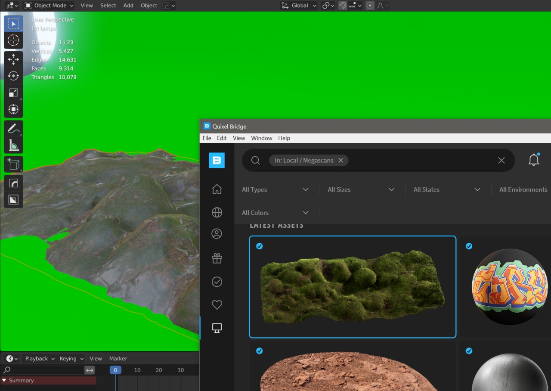Toggle checkmark on gray metal sphere
Screen dimensions: 551x391
point(469,351)
